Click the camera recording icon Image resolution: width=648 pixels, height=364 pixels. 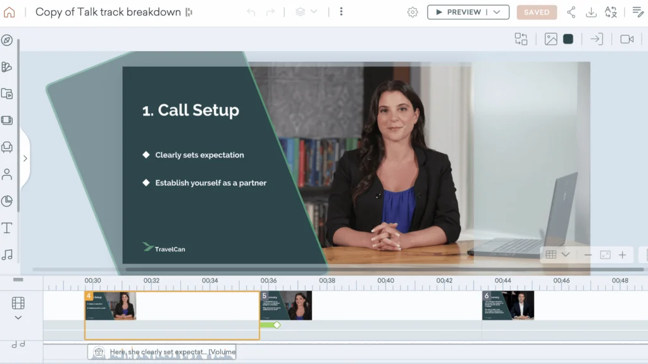coord(626,39)
